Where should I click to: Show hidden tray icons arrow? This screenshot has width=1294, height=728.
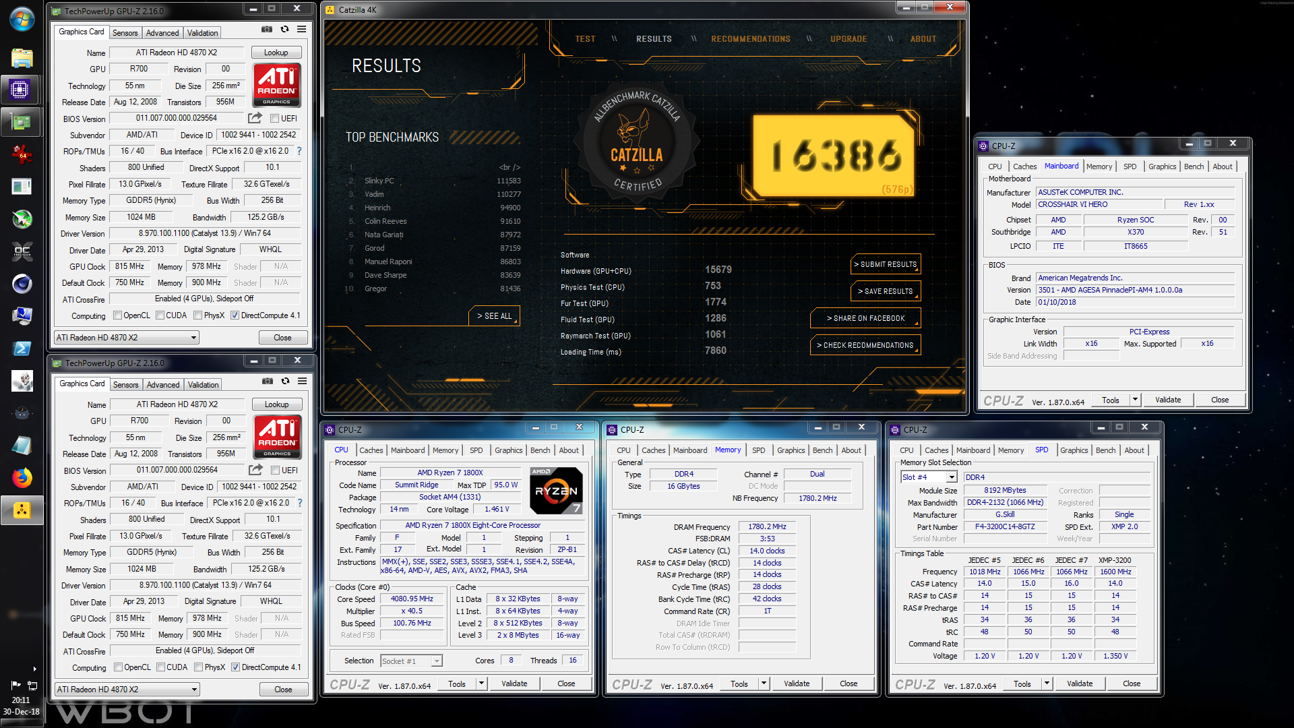point(34,669)
